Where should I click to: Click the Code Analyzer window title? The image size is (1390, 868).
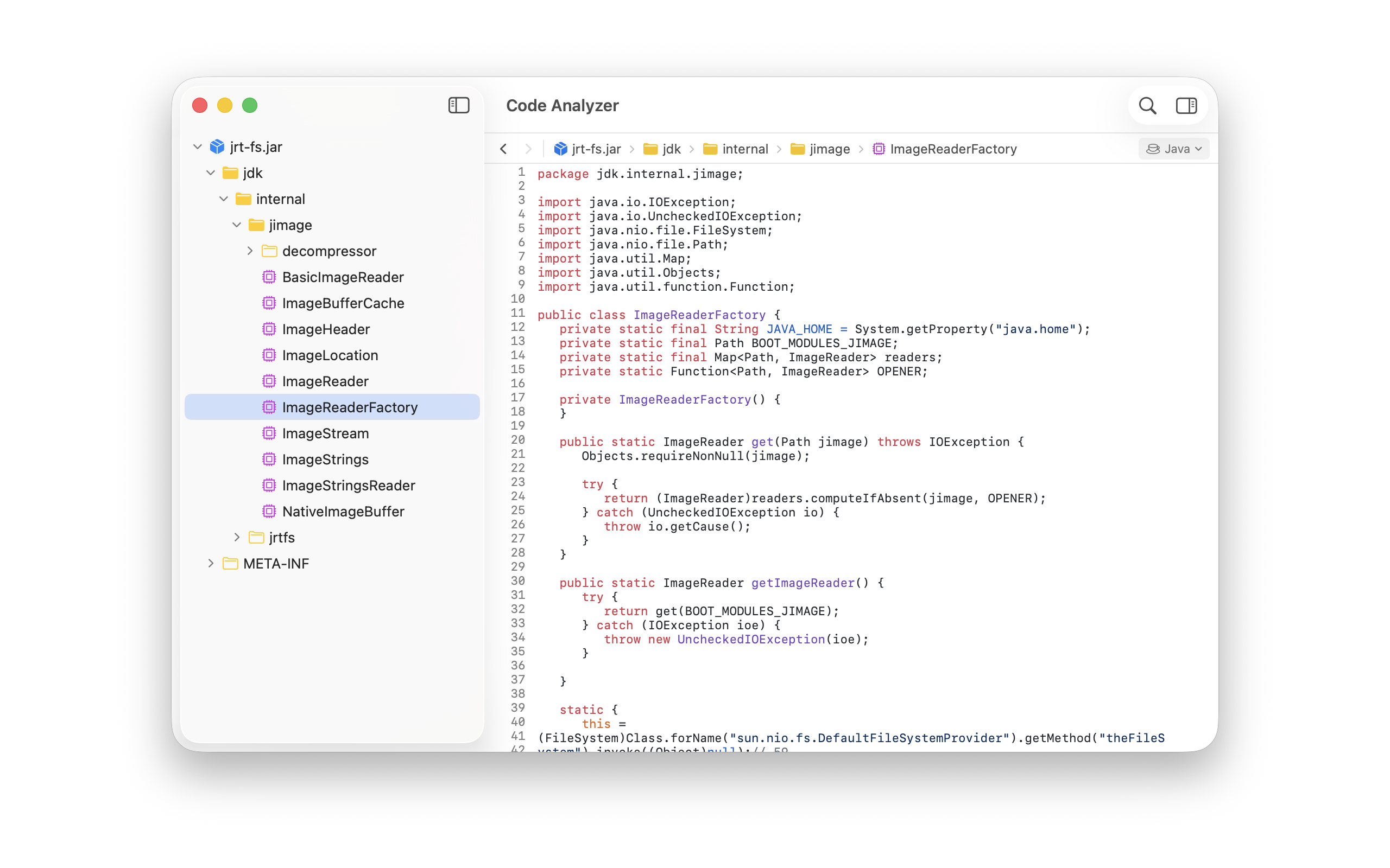(562, 106)
